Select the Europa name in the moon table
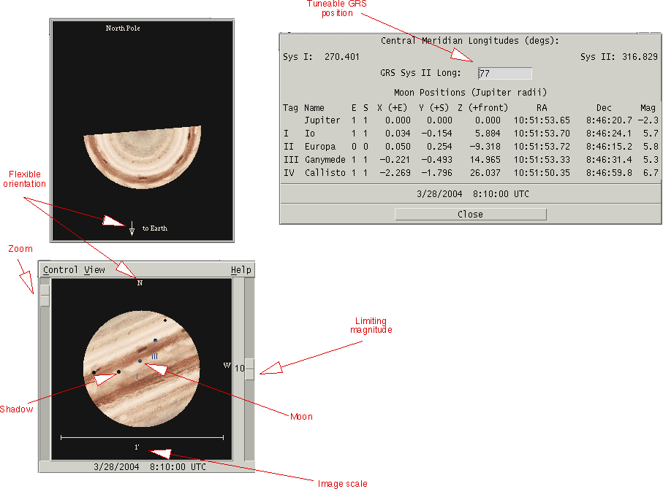This screenshot has width=663, height=489. click(319, 146)
